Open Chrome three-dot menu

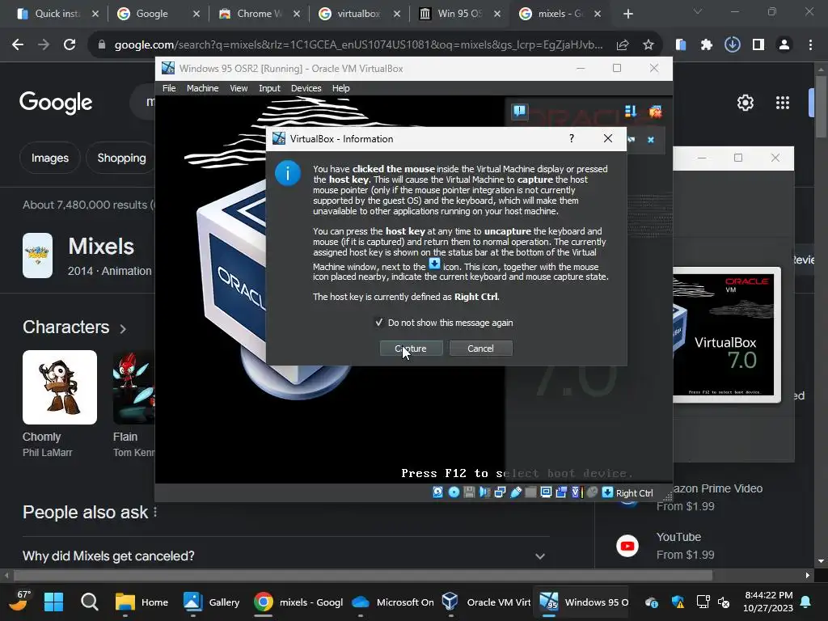(810, 45)
